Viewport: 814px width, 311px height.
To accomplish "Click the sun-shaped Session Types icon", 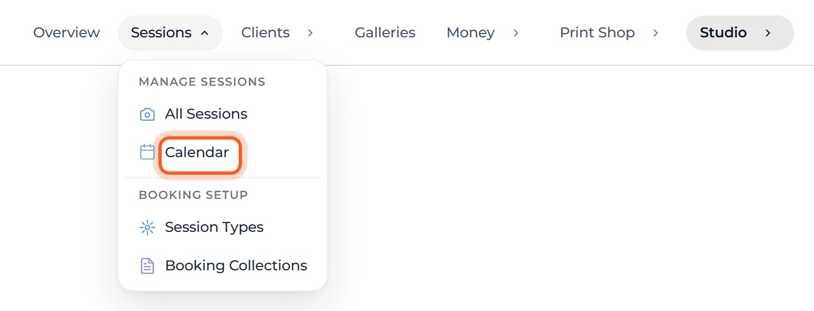I will coord(147,227).
